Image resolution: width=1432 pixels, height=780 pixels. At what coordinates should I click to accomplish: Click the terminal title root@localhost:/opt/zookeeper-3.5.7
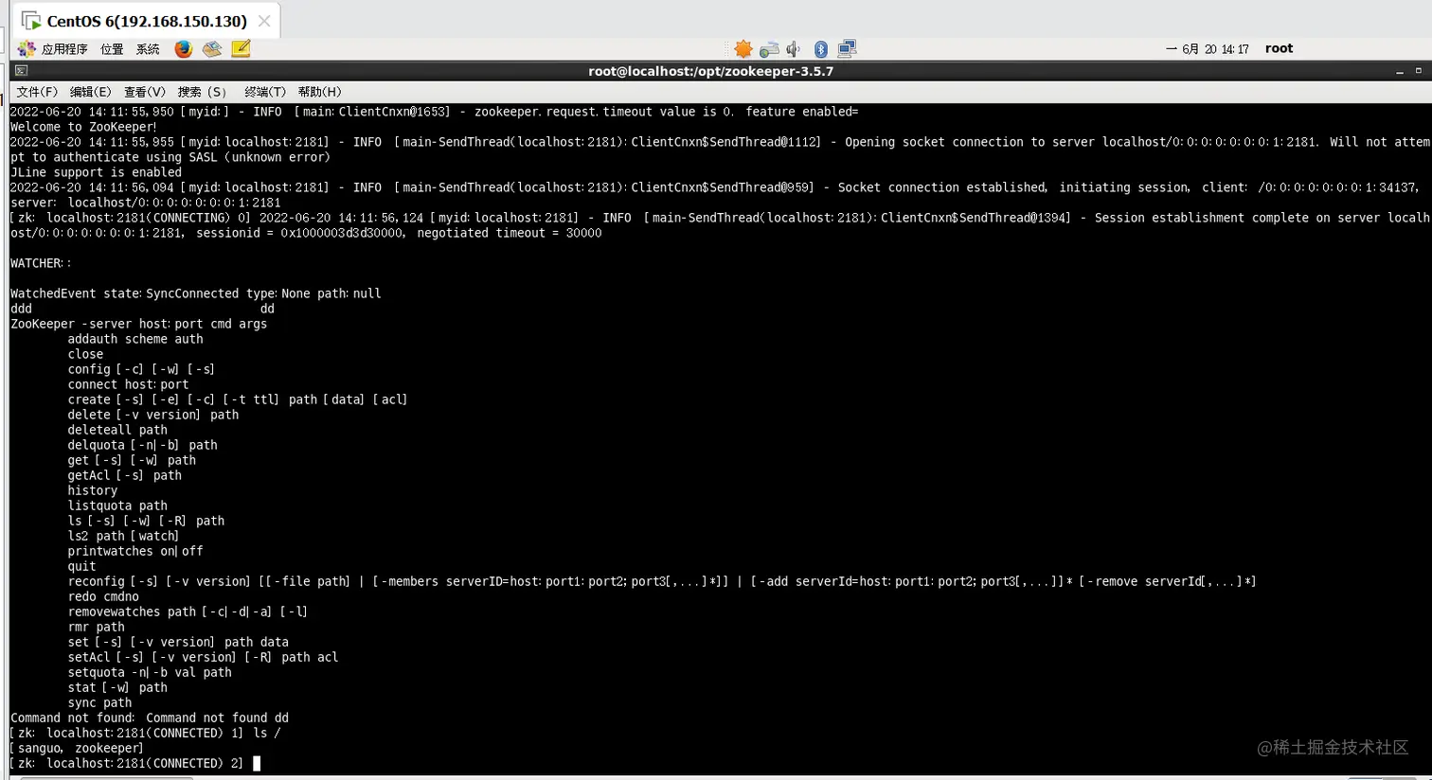pos(710,71)
